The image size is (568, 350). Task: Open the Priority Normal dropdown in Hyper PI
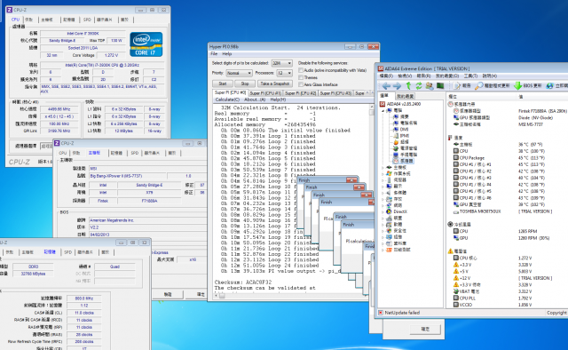click(239, 73)
